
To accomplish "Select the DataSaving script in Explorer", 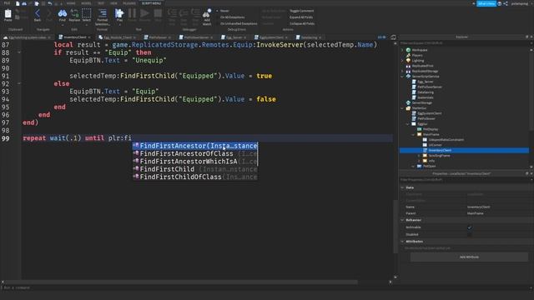I will [x=426, y=92].
